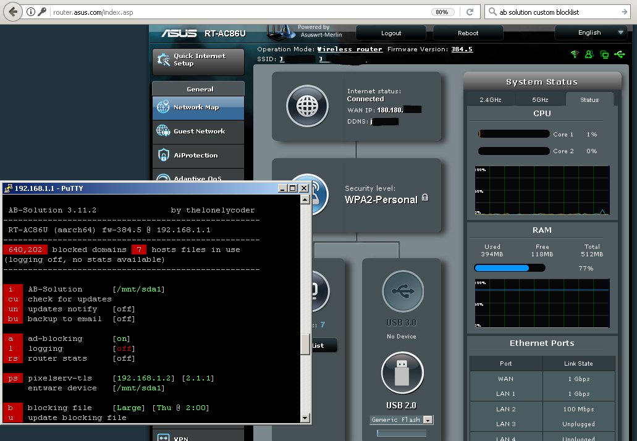The height and width of the screenshot is (441, 637).
Task: Click the Network Map globe icon in sidebar
Action: pyautogui.click(x=163, y=107)
